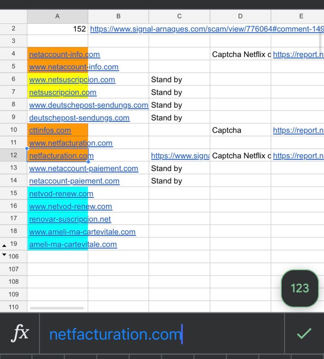Select column B header
The height and width of the screenshot is (359, 324).
point(118,16)
